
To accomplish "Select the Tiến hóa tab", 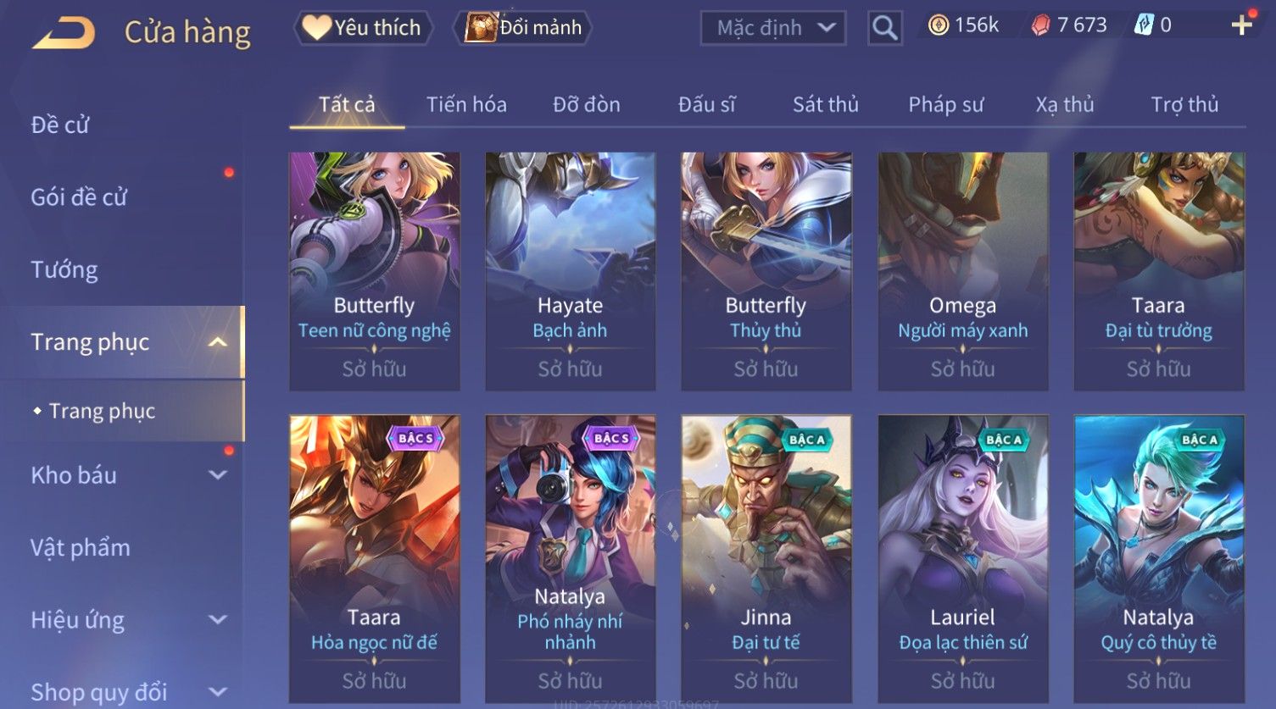I will [x=466, y=105].
